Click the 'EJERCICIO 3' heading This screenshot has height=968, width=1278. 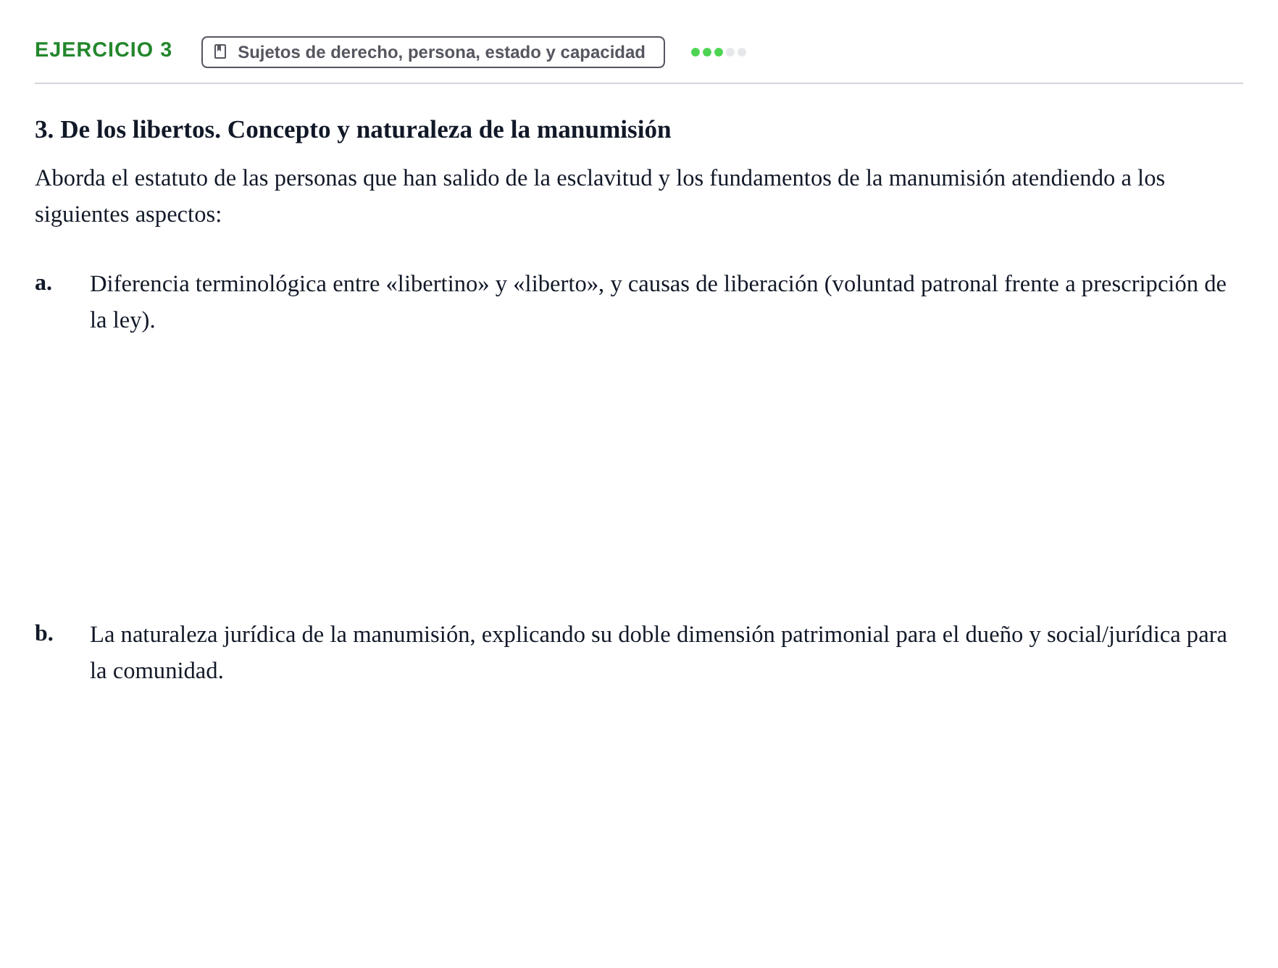coord(104,50)
